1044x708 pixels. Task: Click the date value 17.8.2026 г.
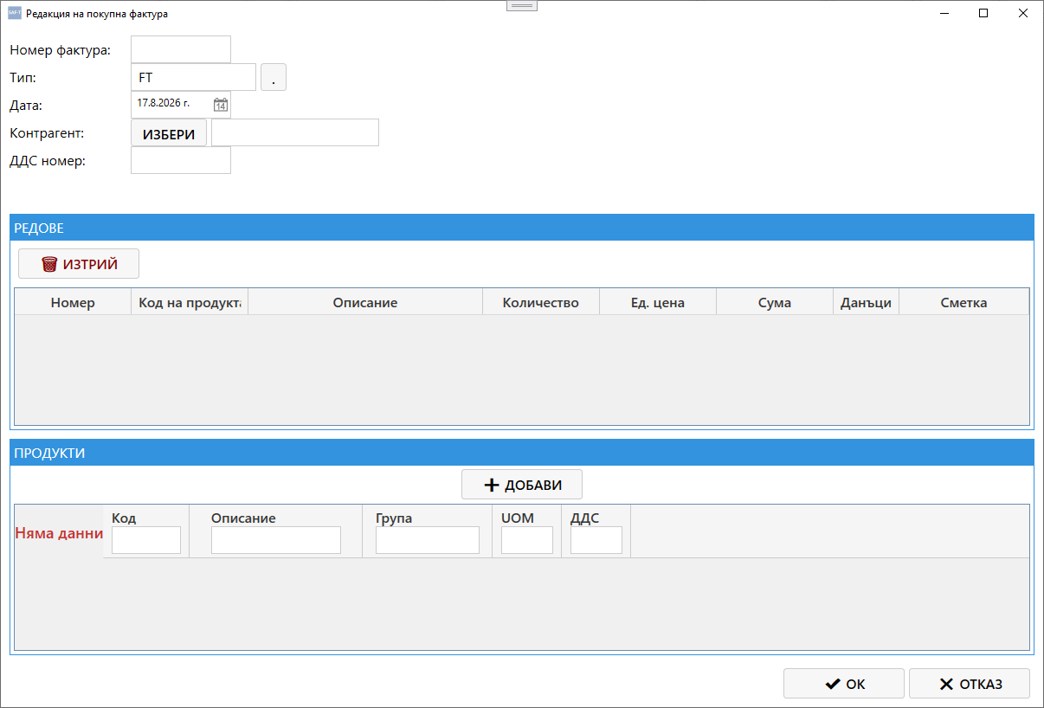click(x=164, y=103)
